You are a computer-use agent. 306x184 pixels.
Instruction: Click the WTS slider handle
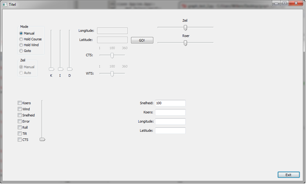pyautogui.click(x=112, y=74)
